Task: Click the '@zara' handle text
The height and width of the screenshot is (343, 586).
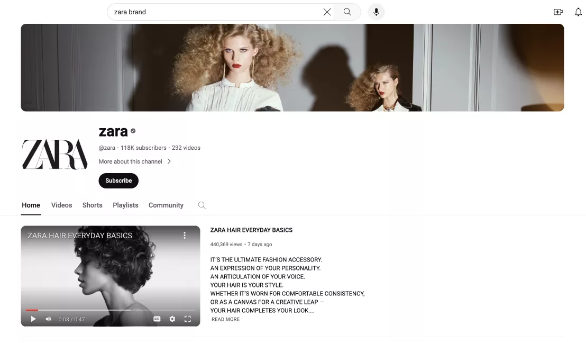Action: point(107,148)
